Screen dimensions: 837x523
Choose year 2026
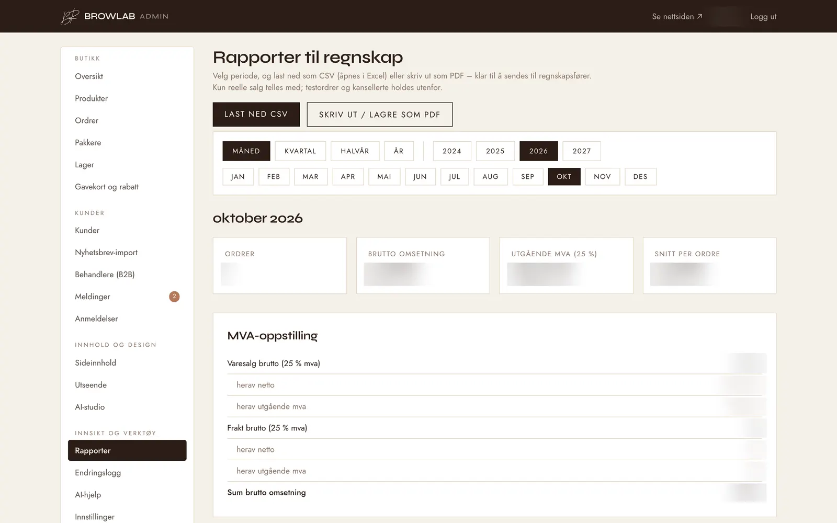pos(539,151)
